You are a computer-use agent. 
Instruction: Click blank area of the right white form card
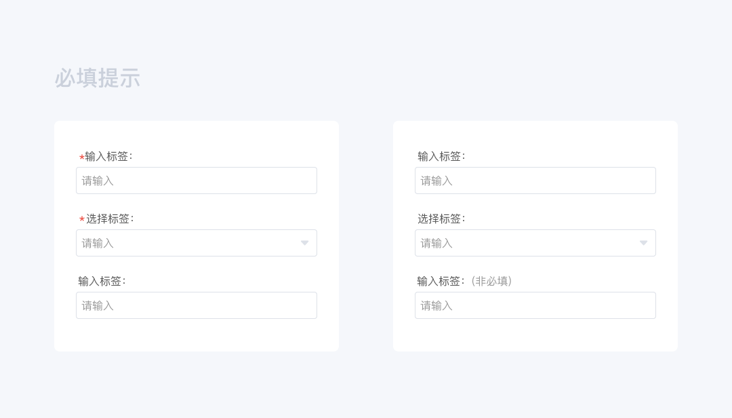point(535,336)
